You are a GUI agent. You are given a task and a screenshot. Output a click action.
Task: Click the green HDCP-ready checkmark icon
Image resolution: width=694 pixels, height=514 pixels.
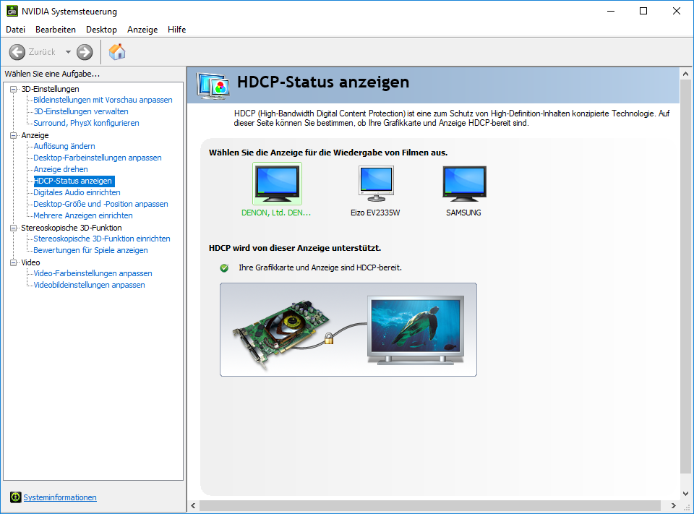224,268
